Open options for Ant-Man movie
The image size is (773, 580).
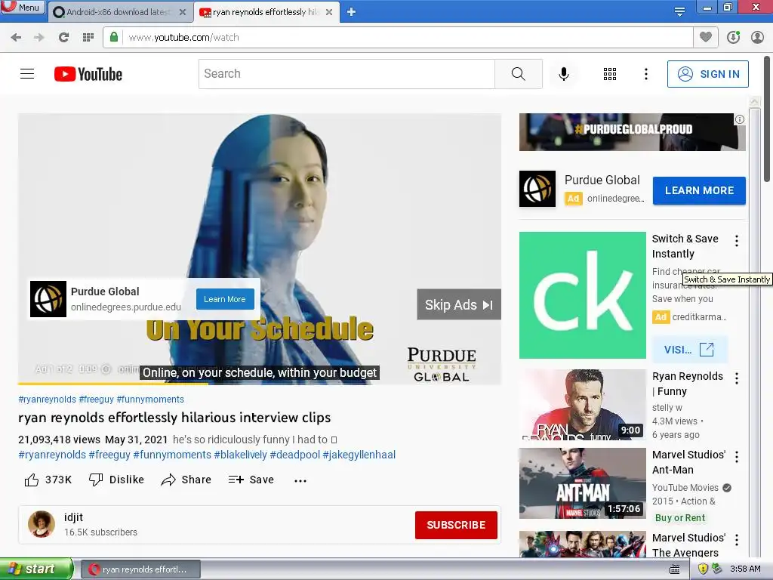tap(737, 457)
